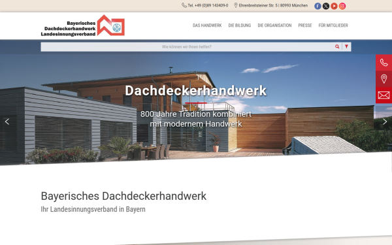Open the Das Handwerk menu
The image size is (392, 245).
(207, 25)
